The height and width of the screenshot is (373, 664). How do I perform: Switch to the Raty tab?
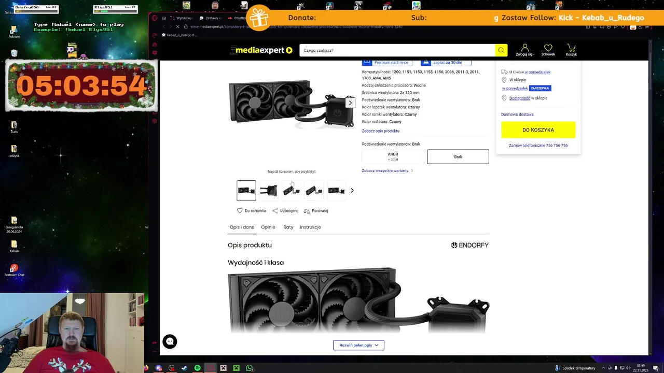(x=288, y=227)
